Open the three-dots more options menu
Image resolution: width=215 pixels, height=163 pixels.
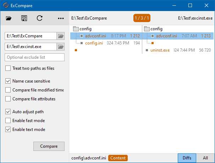tap(61, 18)
